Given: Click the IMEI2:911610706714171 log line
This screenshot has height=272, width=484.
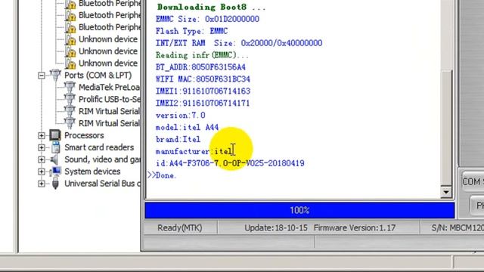Looking at the screenshot, I should [x=203, y=104].
